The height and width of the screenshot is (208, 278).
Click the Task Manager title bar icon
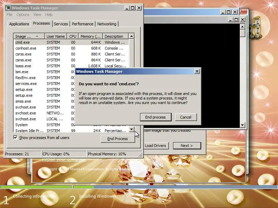click(8, 8)
